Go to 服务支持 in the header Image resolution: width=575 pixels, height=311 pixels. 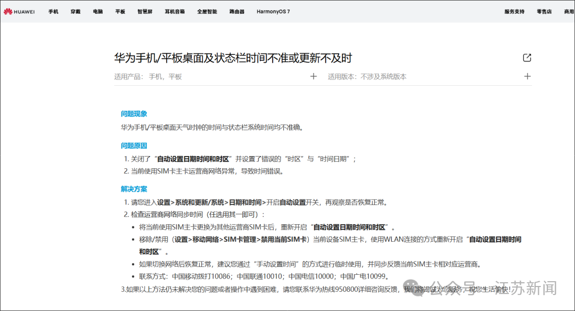pyautogui.click(x=514, y=11)
